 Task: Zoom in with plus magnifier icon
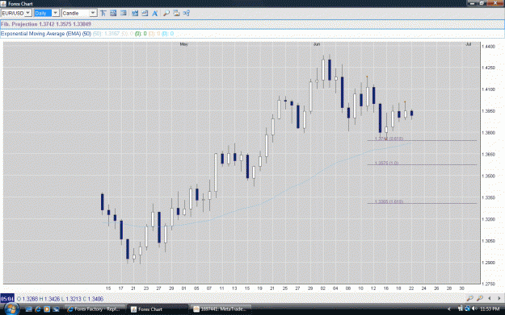point(480,298)
